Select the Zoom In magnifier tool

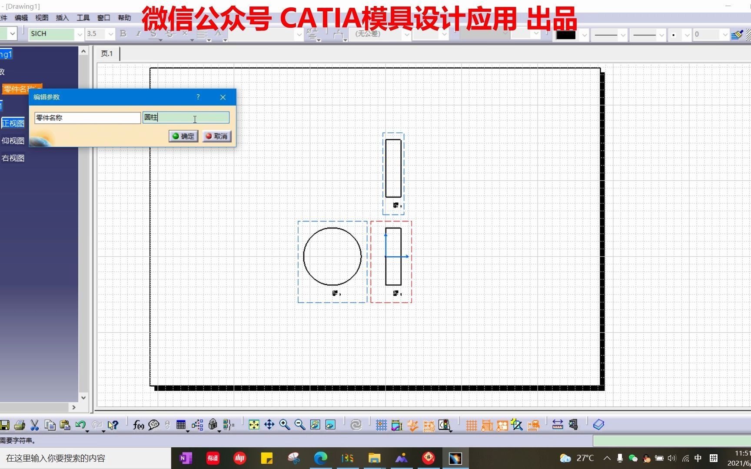(285, 425)
